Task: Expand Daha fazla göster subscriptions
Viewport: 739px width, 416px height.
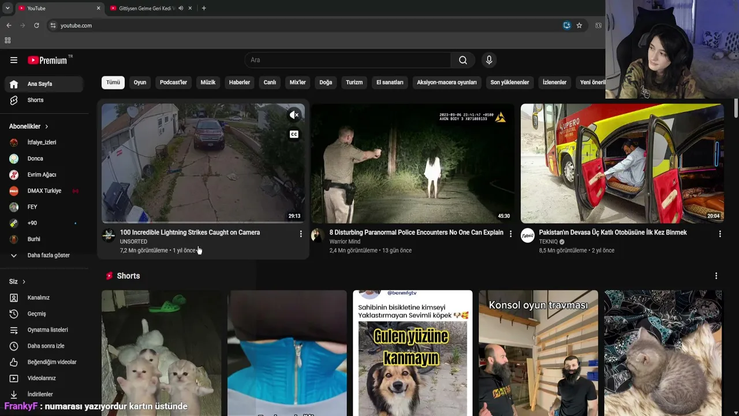Action: [x=44, y=255]
